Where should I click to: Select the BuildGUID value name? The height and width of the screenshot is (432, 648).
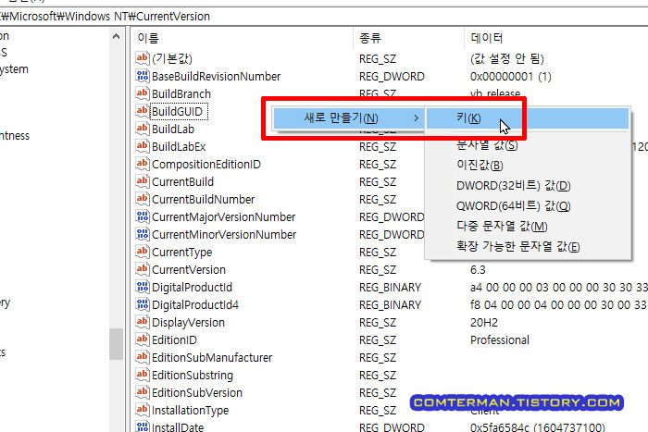tap(177, 112)
